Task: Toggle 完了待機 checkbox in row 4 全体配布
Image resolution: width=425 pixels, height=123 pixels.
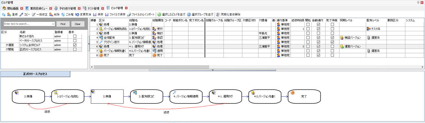Action: 332,38
